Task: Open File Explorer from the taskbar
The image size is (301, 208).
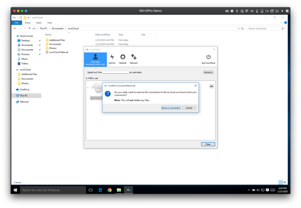Action: click(x=119, y=190)
